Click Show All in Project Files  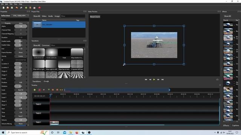pos(37,16)
